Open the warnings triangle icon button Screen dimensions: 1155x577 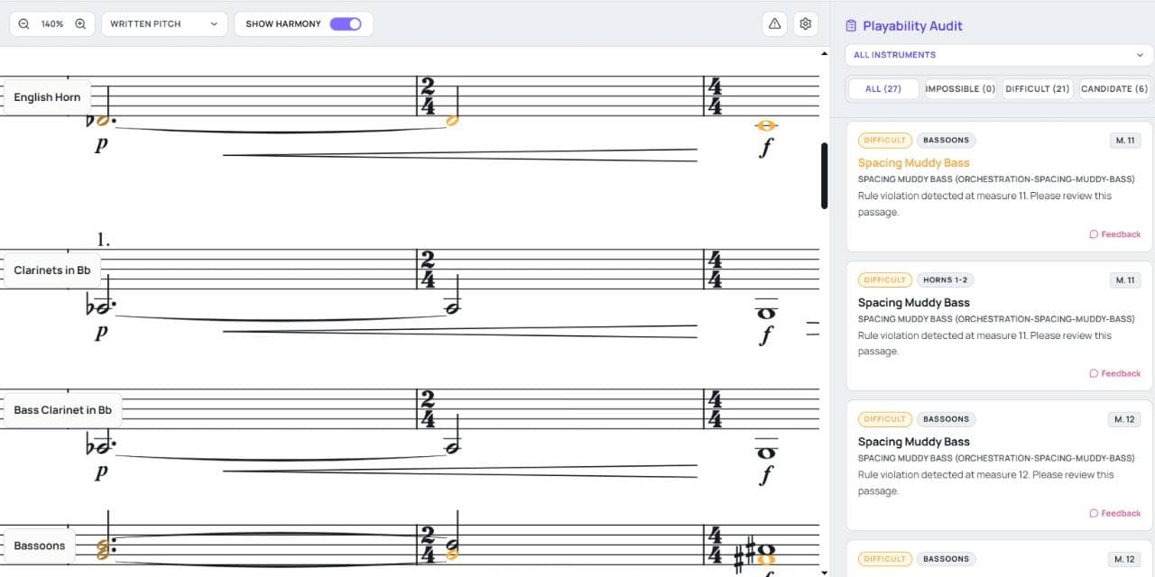tap(774, 24)
